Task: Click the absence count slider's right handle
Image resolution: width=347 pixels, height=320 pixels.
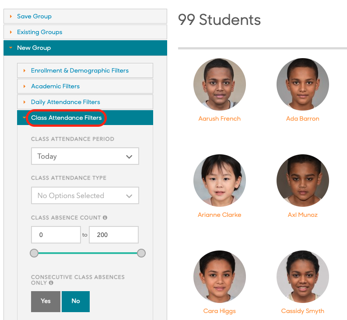Action: point(141,253)
